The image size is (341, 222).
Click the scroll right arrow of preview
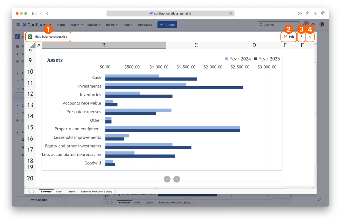[312, 187]
